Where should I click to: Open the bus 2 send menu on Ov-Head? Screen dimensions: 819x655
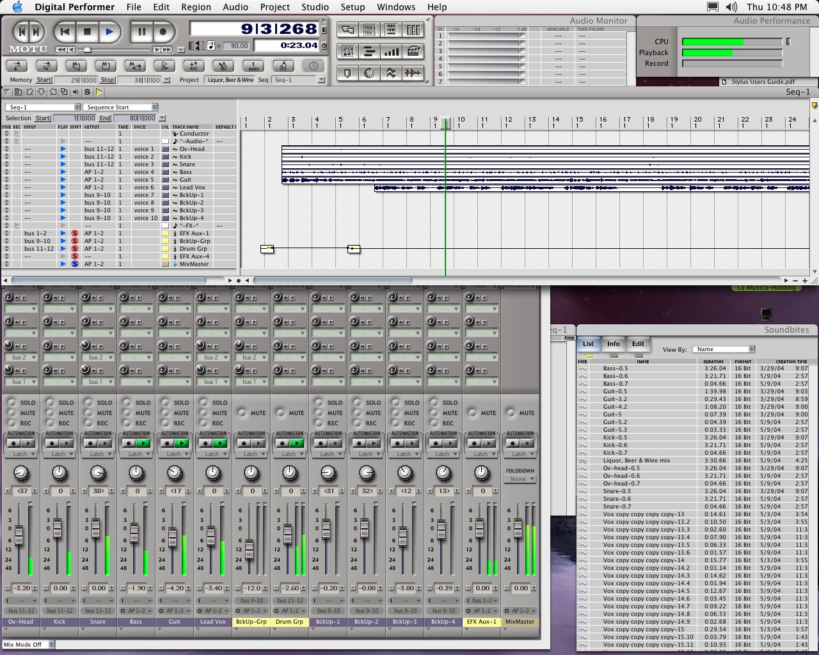point(20,357)
